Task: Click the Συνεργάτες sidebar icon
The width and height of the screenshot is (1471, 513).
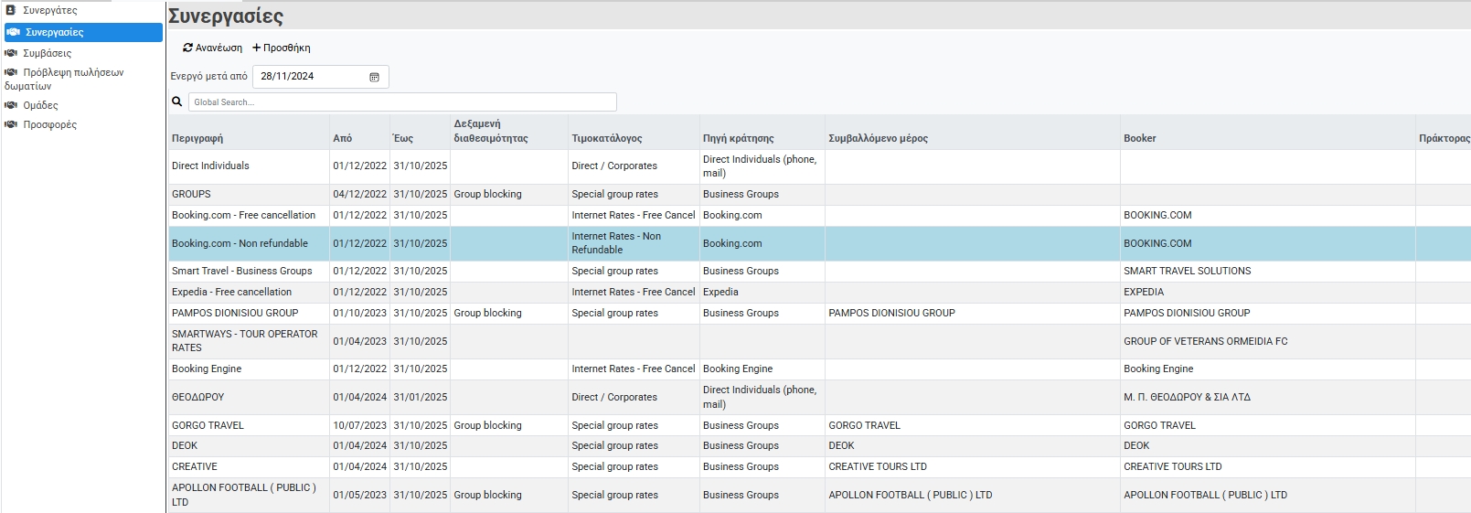Action: (x=11, y=10)
